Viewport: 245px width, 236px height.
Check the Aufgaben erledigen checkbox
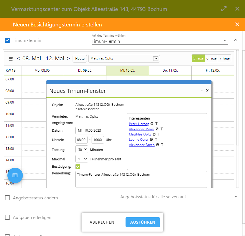[8, 217]
